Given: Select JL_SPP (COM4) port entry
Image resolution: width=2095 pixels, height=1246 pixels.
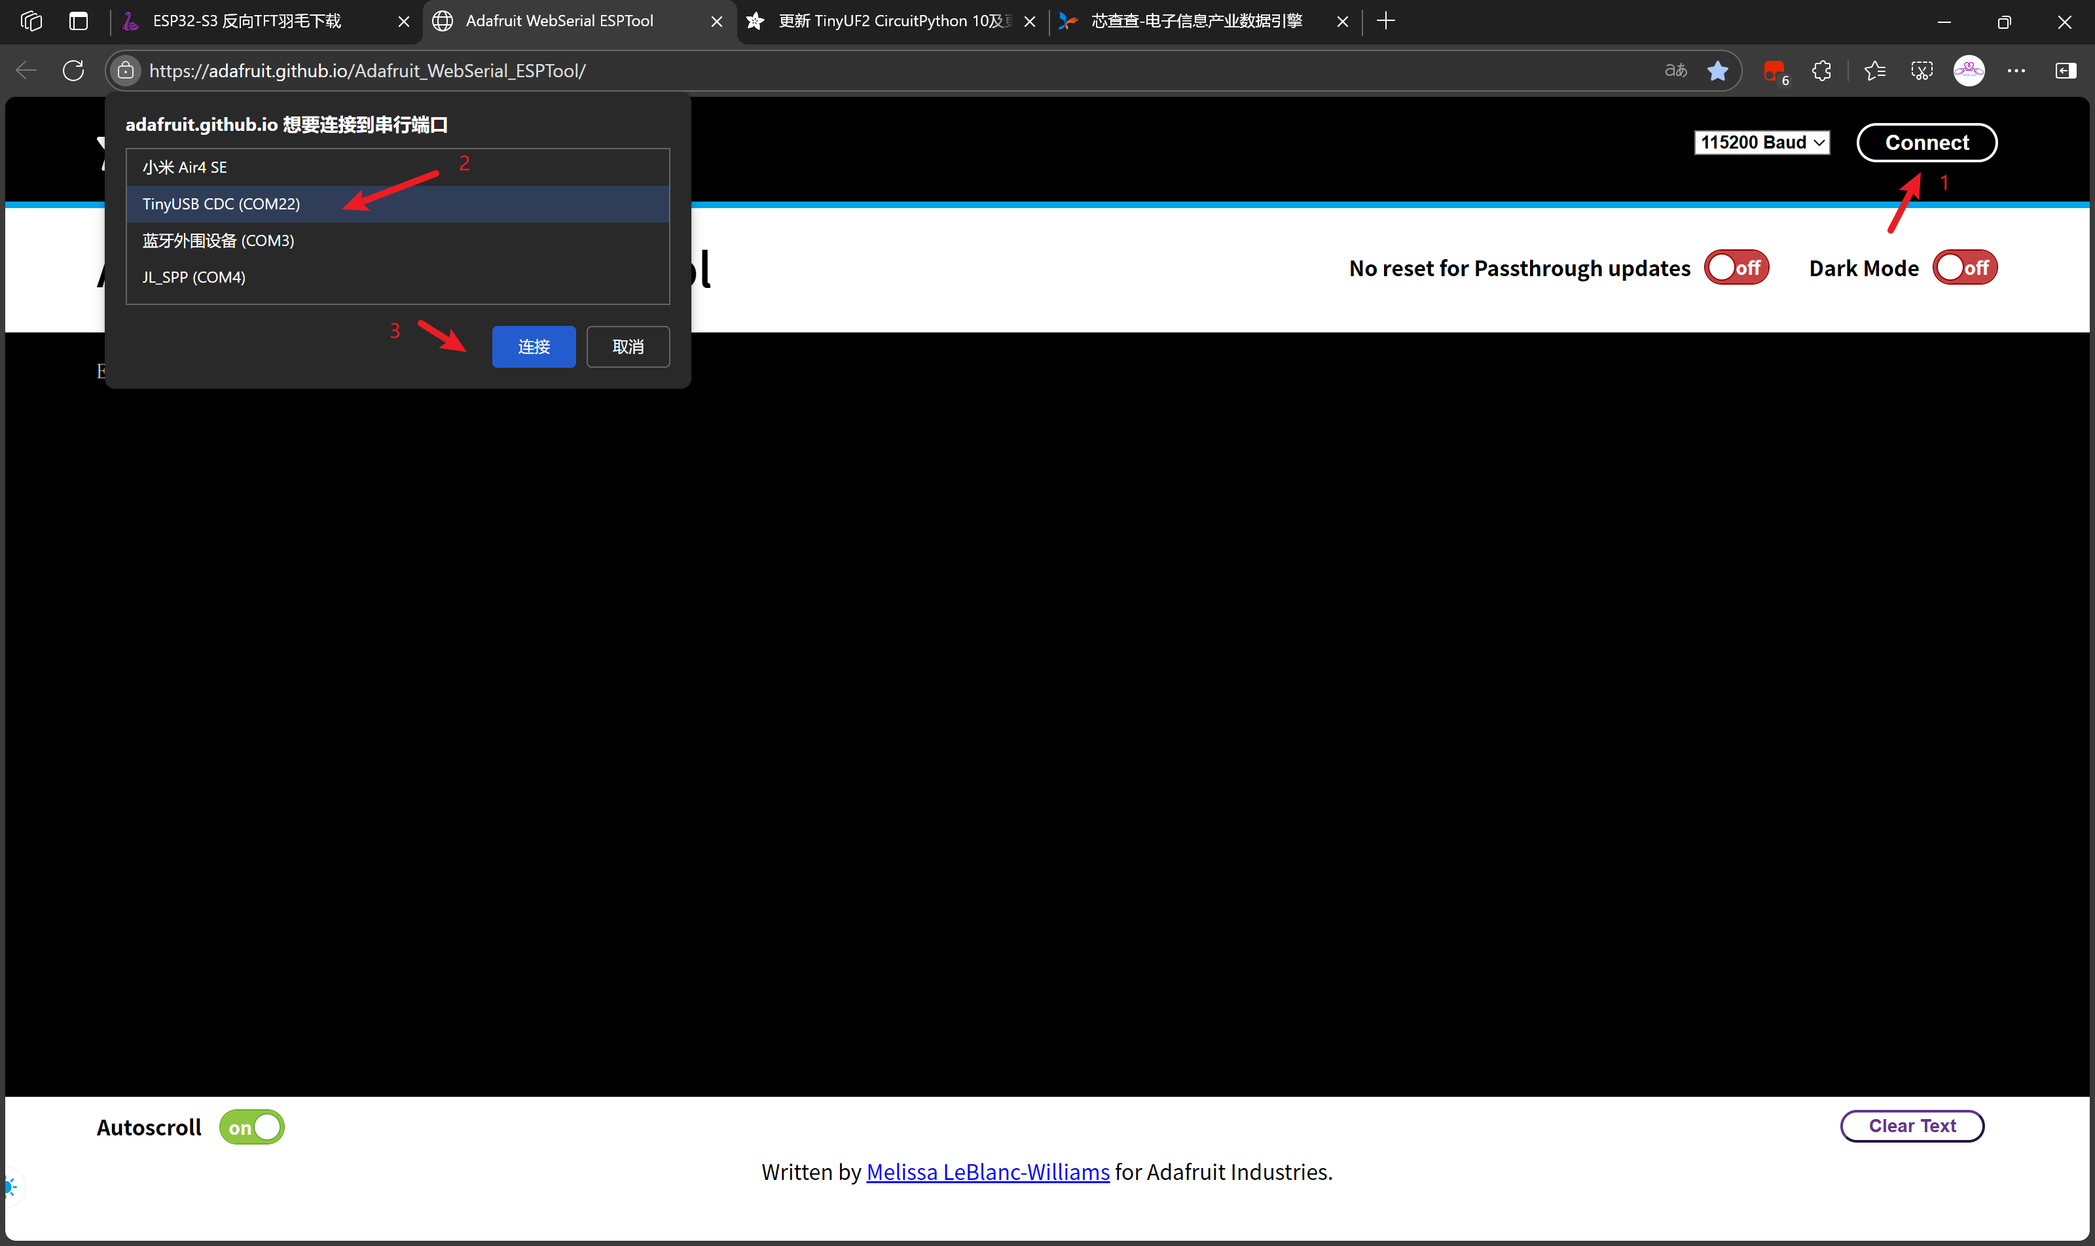Looking at the screenshot, I should 194,277.
